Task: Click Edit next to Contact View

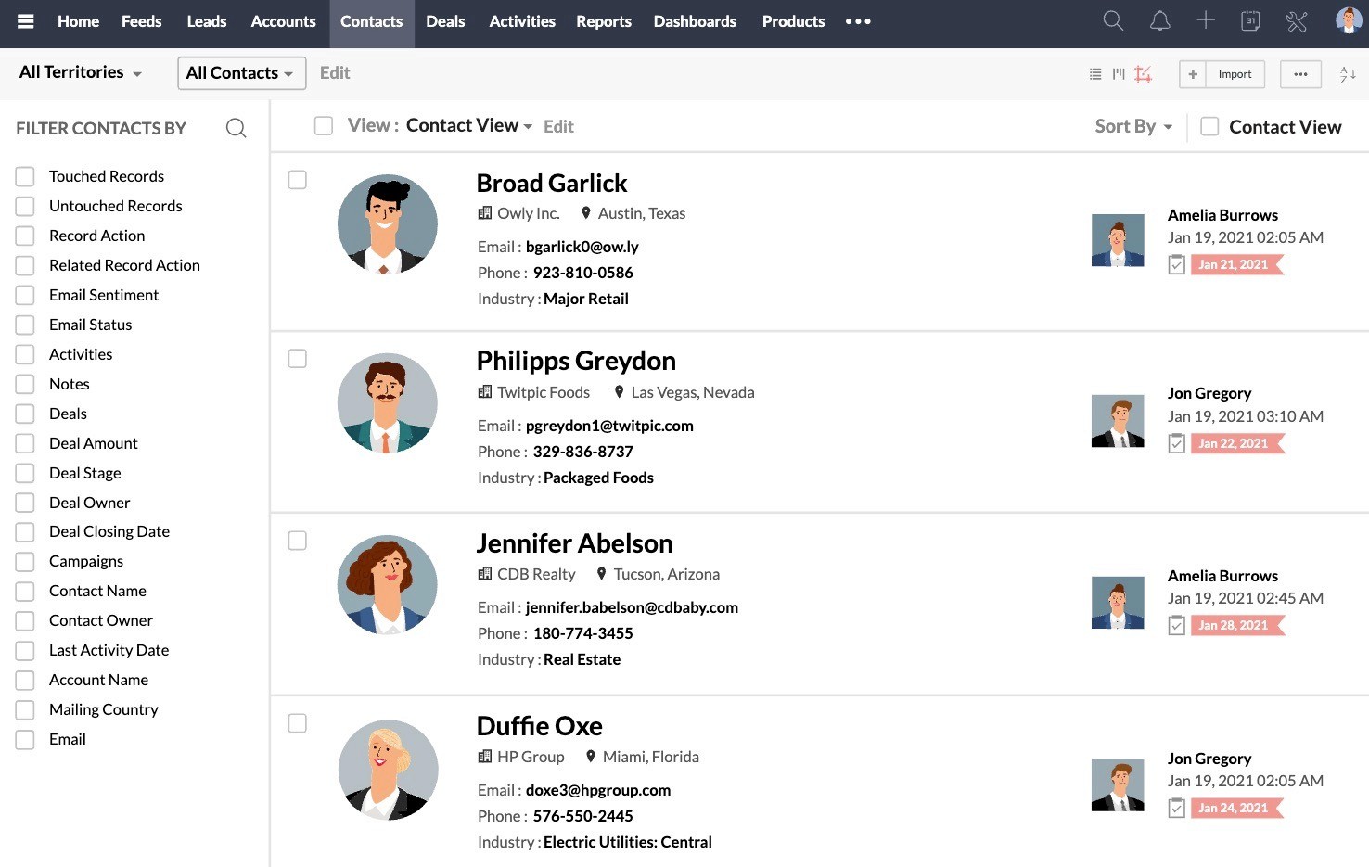Action: click(558, 126)
